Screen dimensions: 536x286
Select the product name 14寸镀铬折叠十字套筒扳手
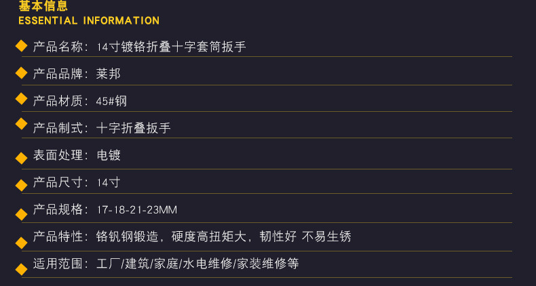pyautogui.click(x=171, y=47)
